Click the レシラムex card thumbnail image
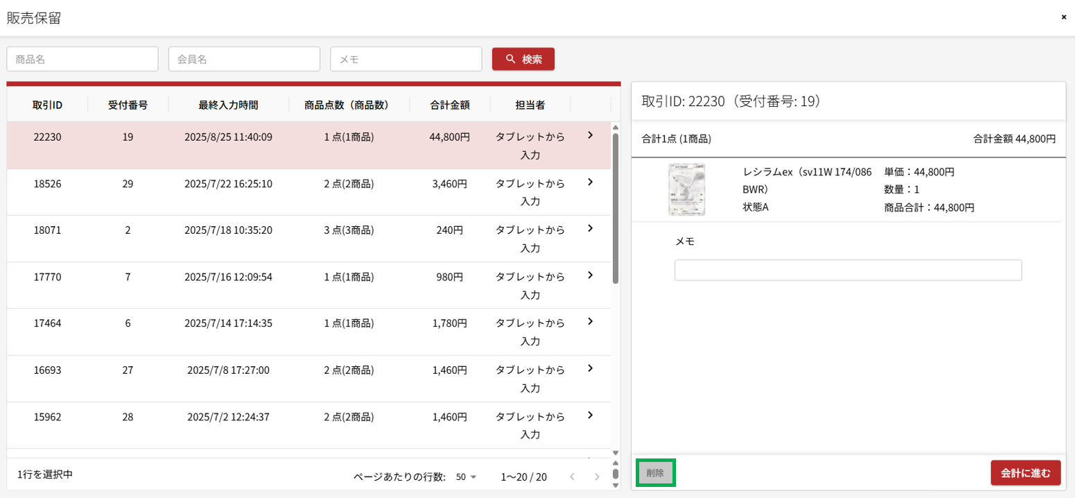The image size is (1076, 498). click(x=686, y=189)
